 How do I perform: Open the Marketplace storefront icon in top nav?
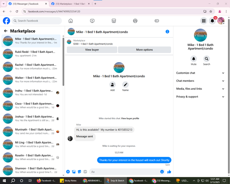tap(114, 21)
